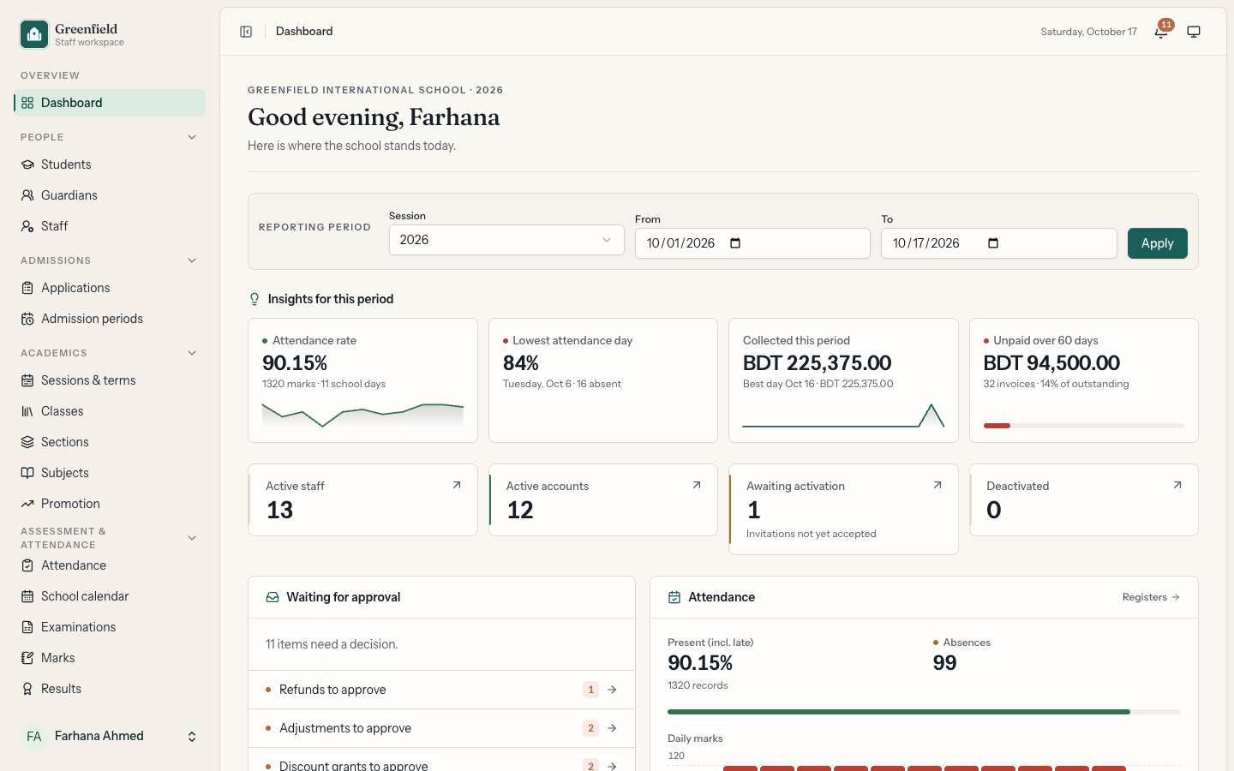Open Awaiting activation card arrow
The width and height of the screenshot is (1234, 771).
937,485
